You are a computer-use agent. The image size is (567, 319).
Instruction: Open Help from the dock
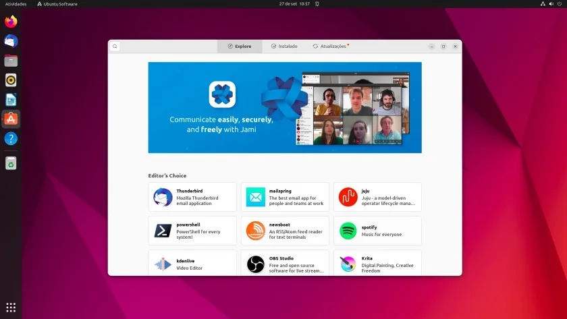[x=11, y=139]
